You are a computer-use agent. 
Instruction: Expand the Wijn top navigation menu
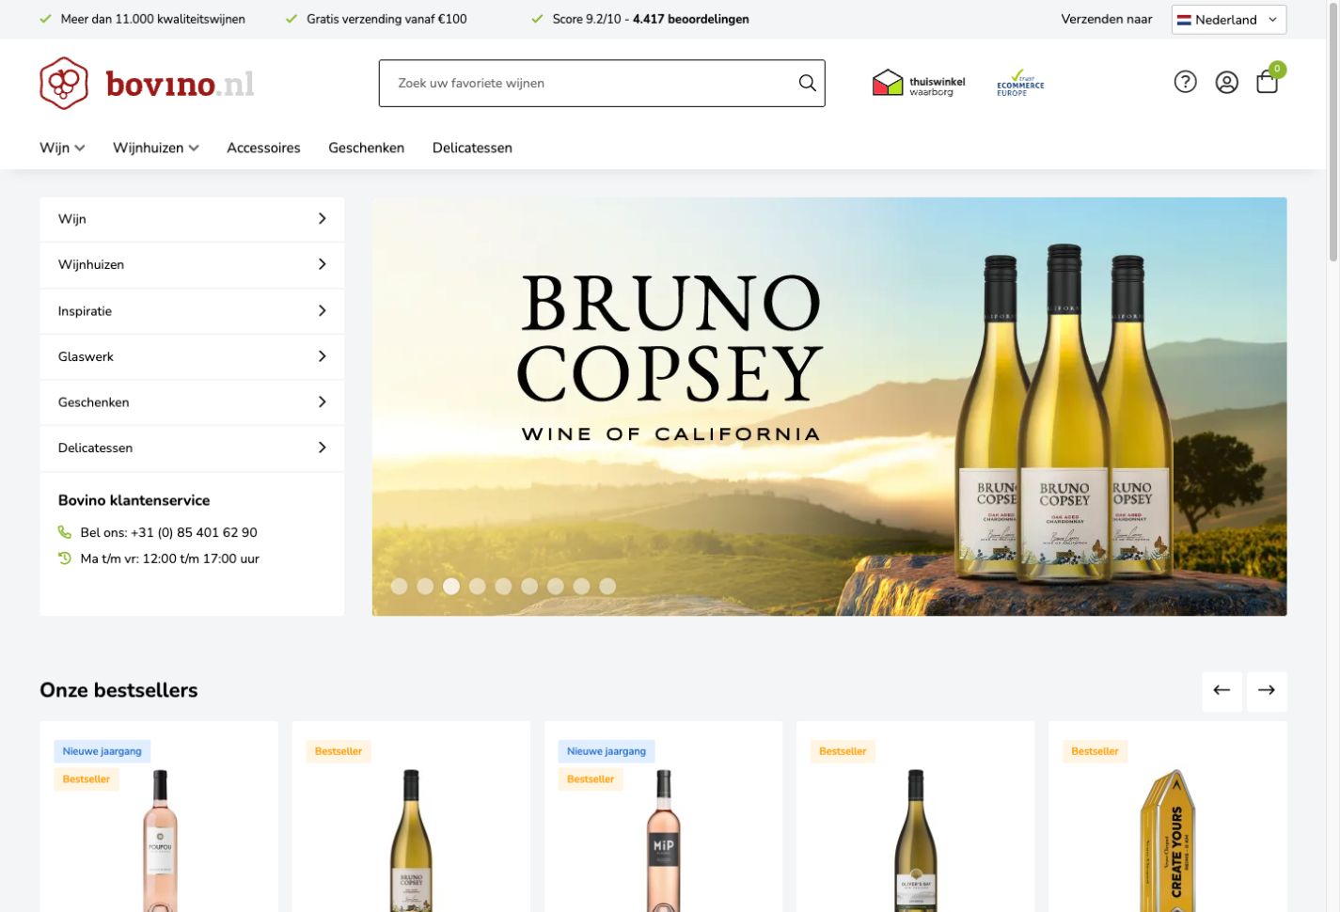click(x=62, y=148)
